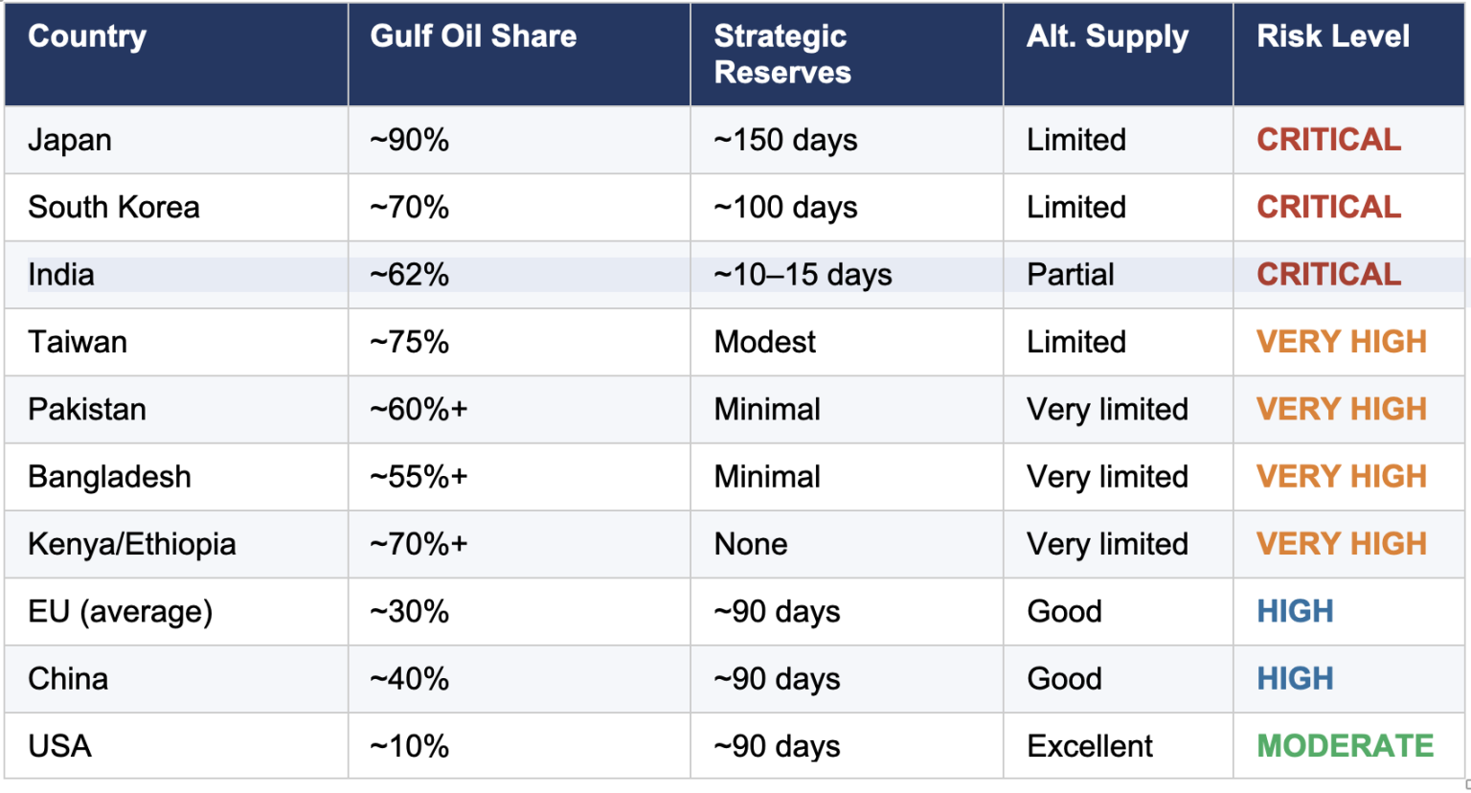Click the Country column header
The height and width of the screenshot is (793, 1471).
tap(87, 36)
